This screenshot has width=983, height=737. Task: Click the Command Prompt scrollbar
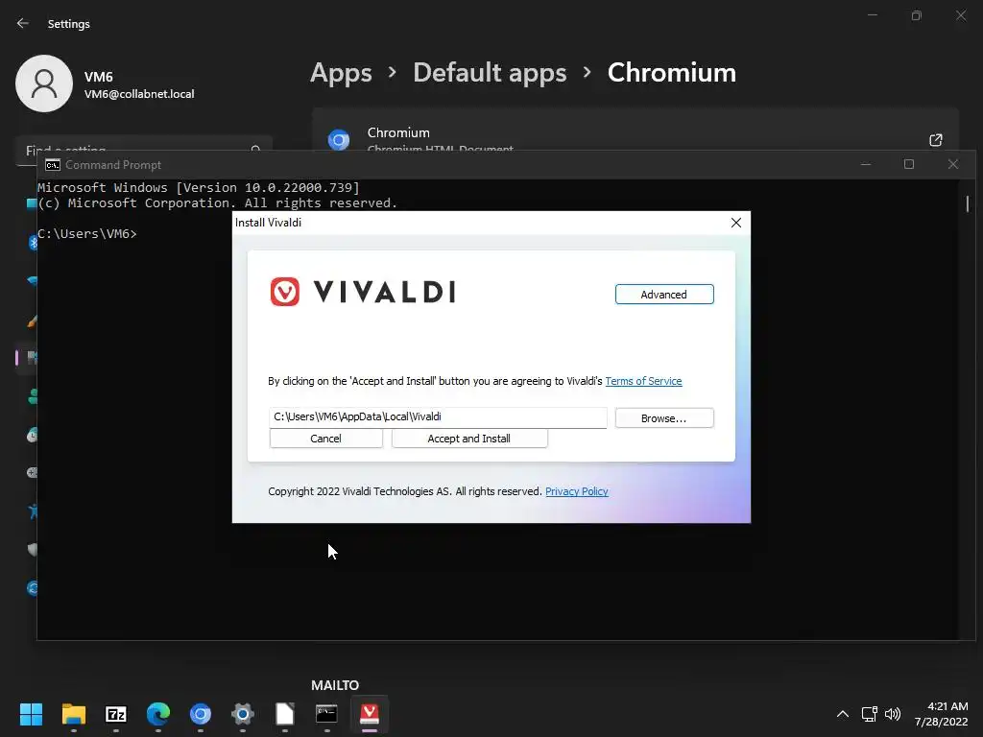(968, 203)
